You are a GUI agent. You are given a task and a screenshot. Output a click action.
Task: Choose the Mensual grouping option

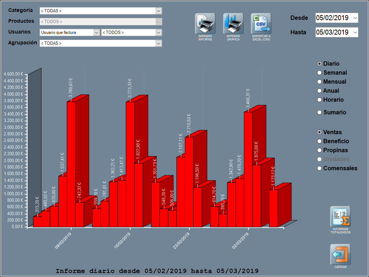tap(319, 82)
